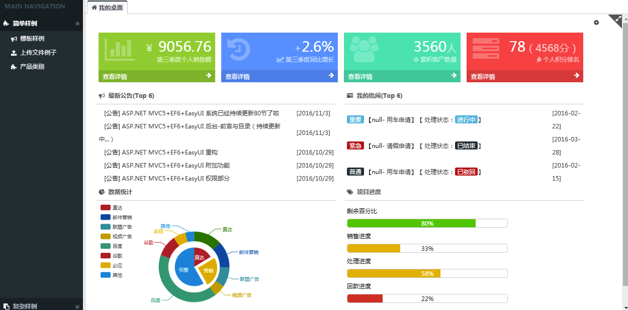This screenshot has height=310, width=628.
Task: Click the bar chart icon on sales card
Action: click(119, 48)
